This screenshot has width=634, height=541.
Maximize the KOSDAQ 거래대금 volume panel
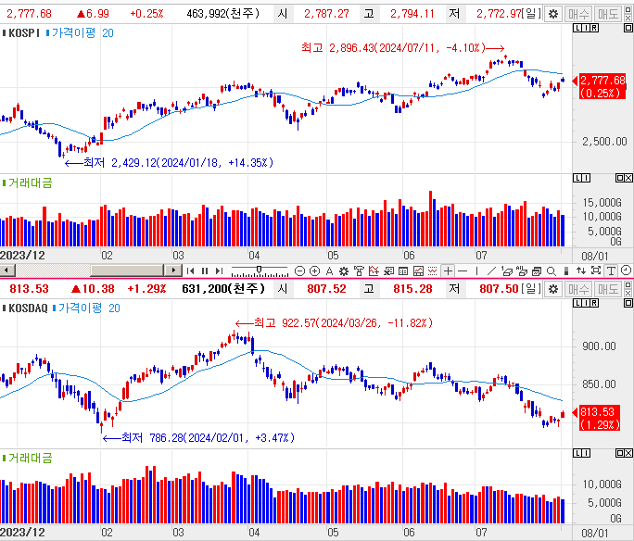pyautogui.click(x=620, y=453)
